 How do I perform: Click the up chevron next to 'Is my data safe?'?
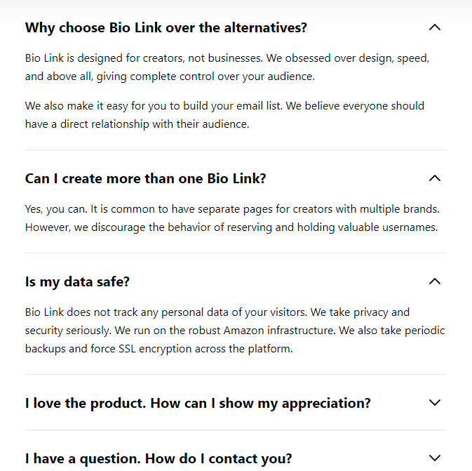(435, 281)
